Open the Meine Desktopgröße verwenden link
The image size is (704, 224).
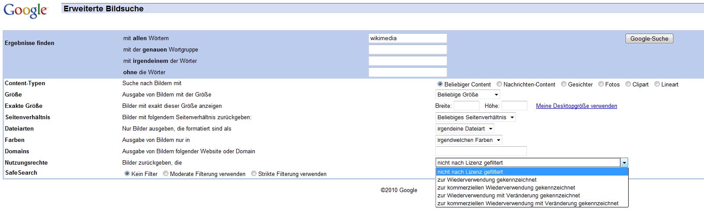point(576,106)
